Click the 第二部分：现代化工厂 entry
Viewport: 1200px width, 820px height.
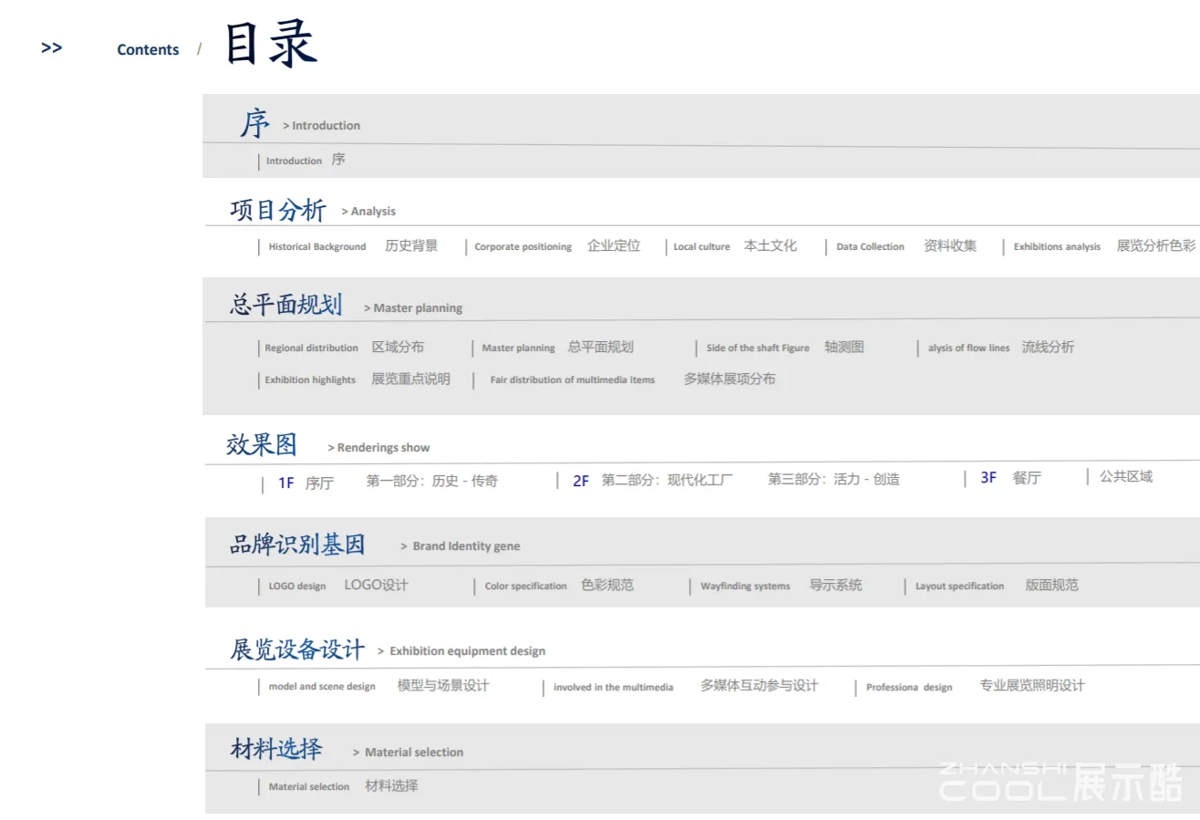[x=667, y=480]
